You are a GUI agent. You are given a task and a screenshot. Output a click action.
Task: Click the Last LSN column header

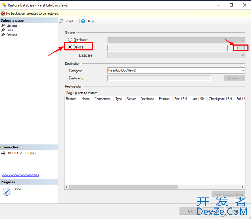198,99
